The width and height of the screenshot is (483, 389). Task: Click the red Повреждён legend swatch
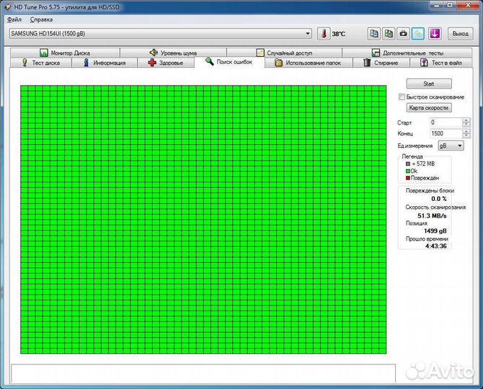(408, 178)
